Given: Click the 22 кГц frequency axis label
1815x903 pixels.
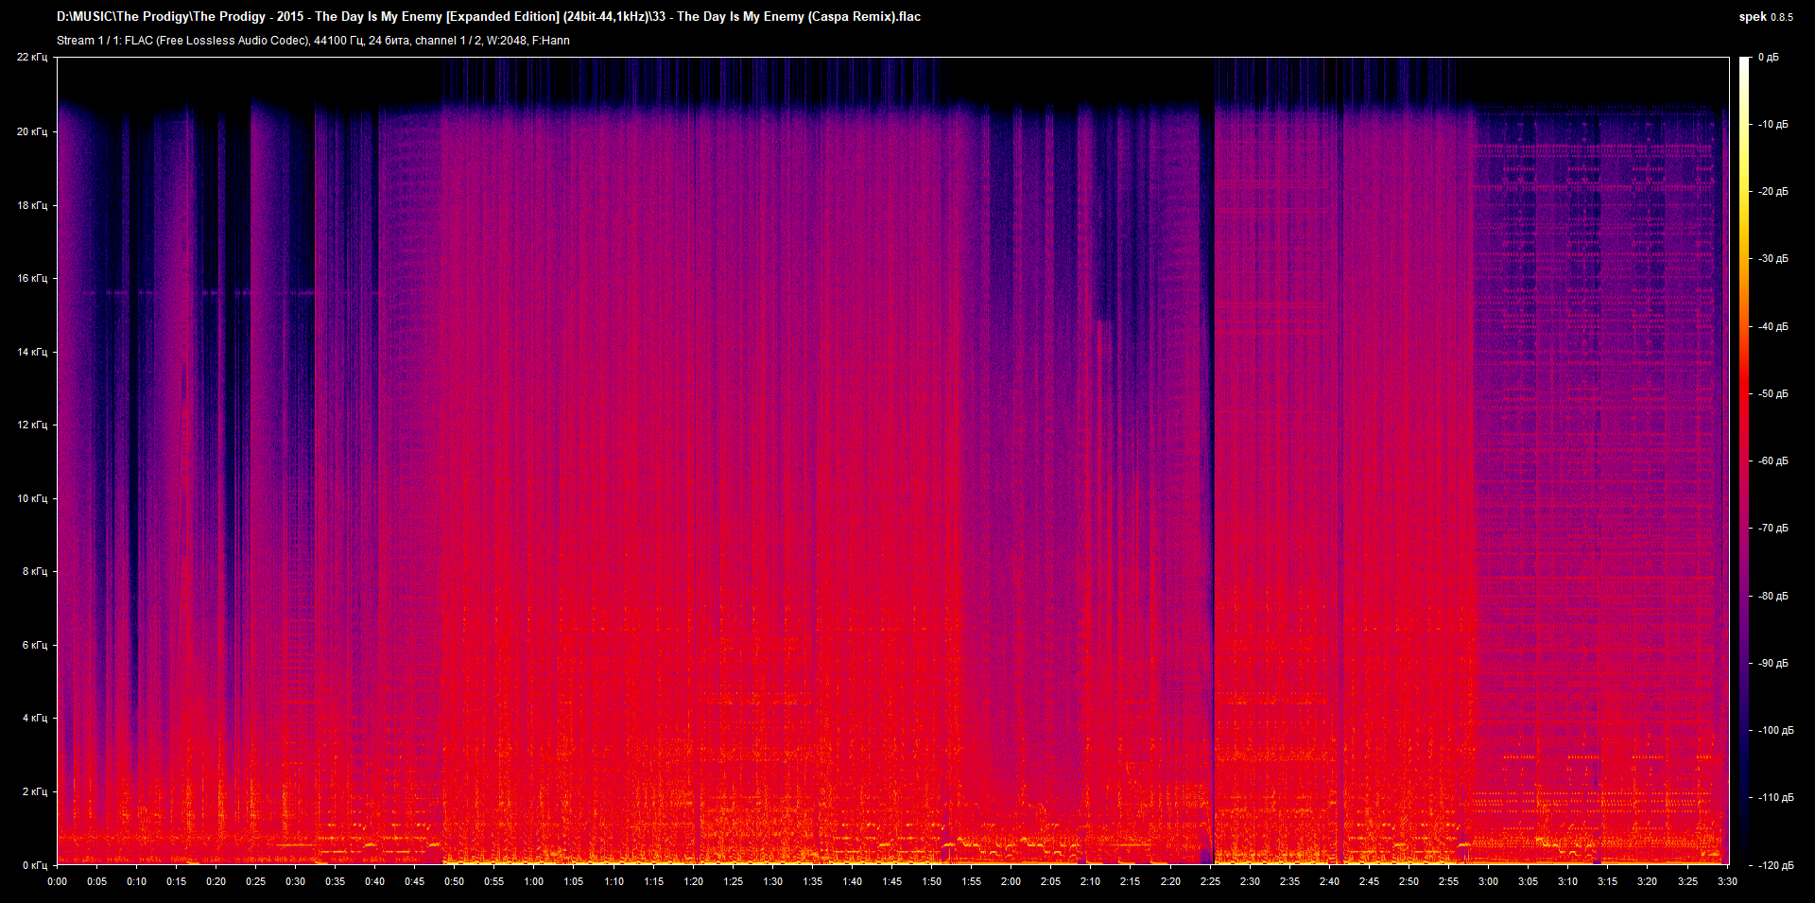Looking at the screenshot, I should pos(32,58).
